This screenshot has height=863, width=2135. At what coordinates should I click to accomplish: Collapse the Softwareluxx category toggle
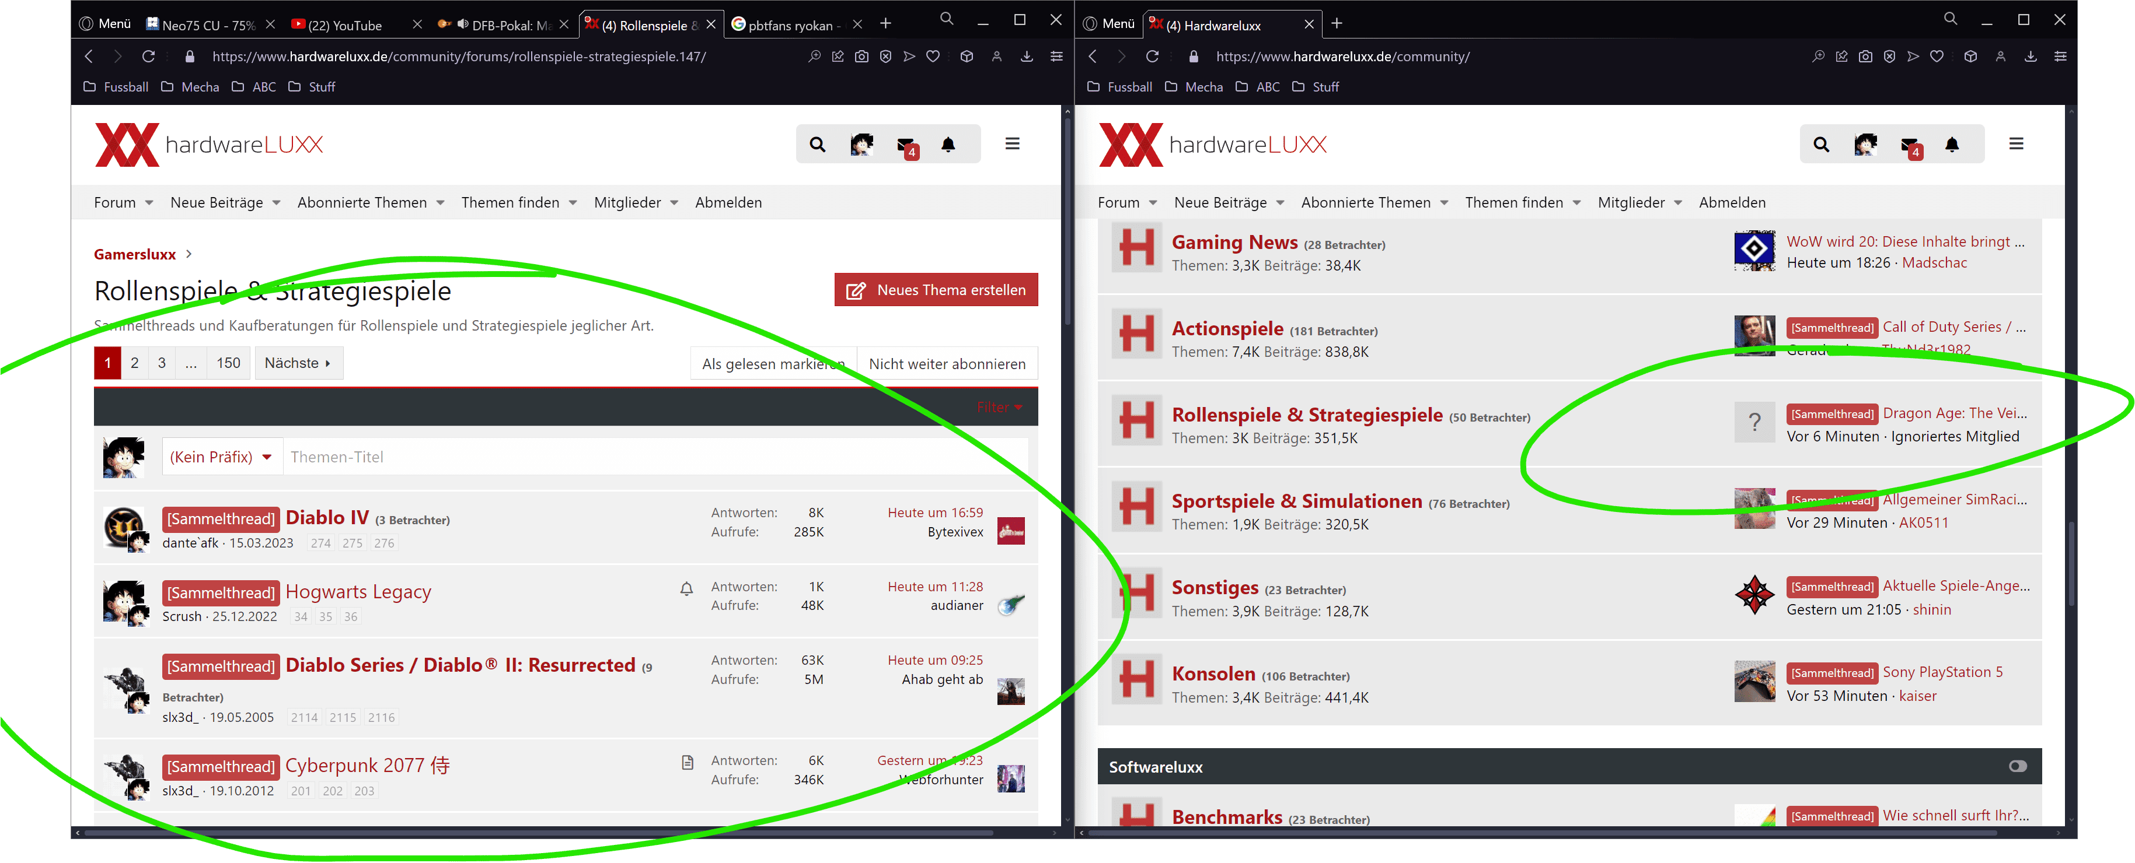(x=2017, y=766)
